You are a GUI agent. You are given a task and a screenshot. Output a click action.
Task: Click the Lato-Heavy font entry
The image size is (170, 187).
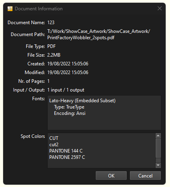pos(82,101)
